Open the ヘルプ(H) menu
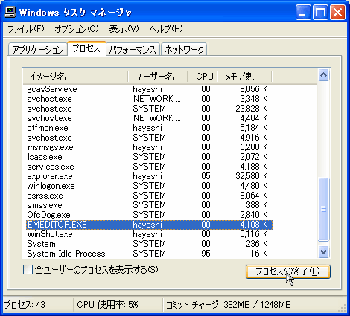This screenshot has width=350, height=316. 166,29
